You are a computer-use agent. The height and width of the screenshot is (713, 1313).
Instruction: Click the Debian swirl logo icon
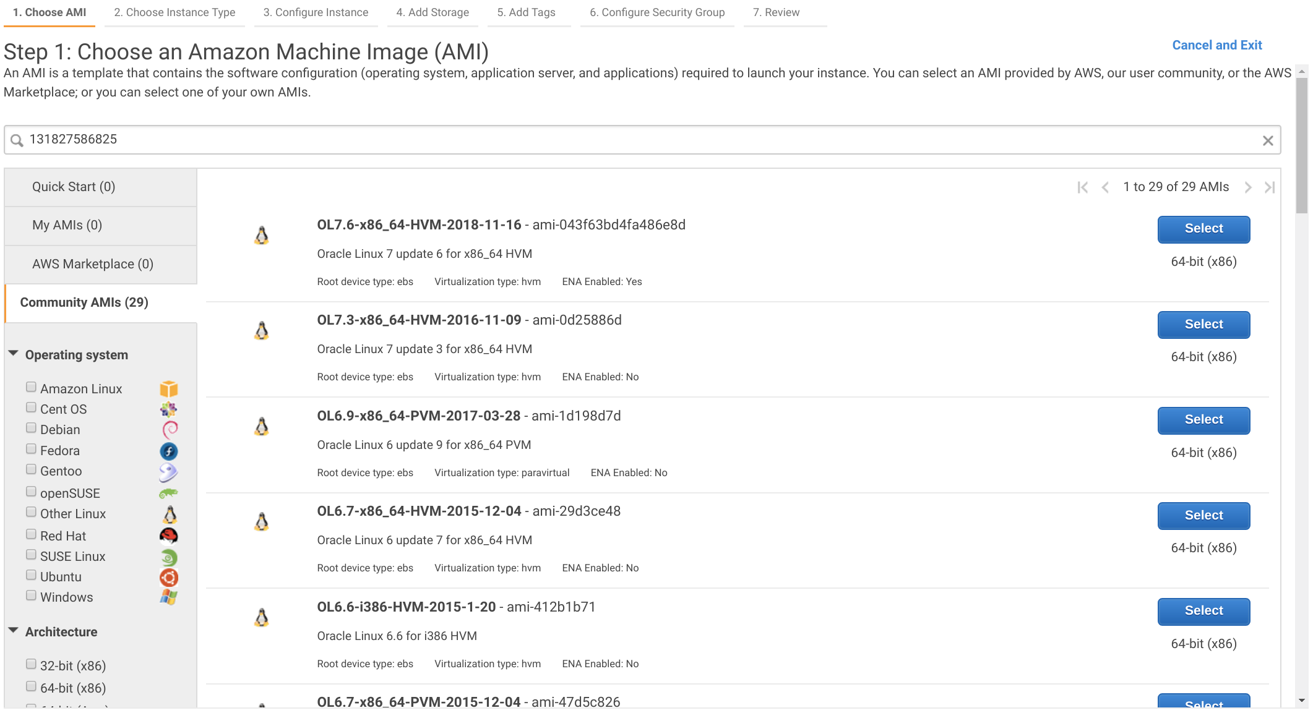point(169,430)
